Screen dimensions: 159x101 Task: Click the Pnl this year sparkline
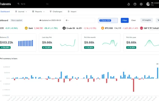(152, 43)
